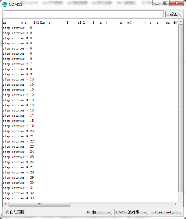Clear the serial monitor output

[166, 212]
